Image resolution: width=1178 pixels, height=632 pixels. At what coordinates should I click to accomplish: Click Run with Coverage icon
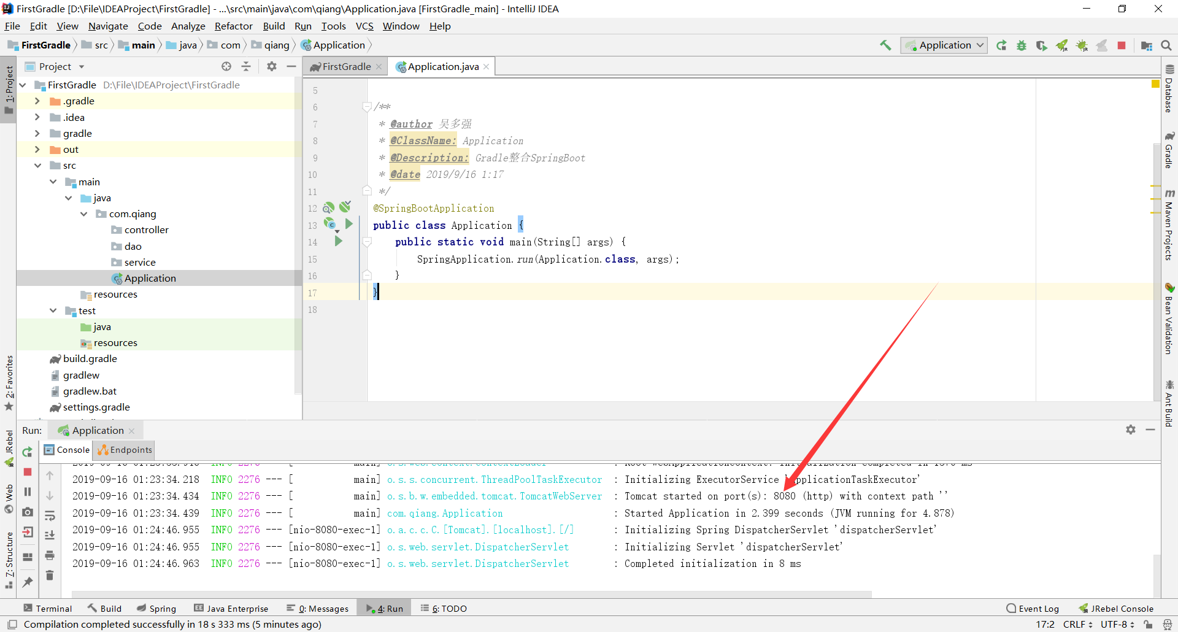coord(1041,45)
